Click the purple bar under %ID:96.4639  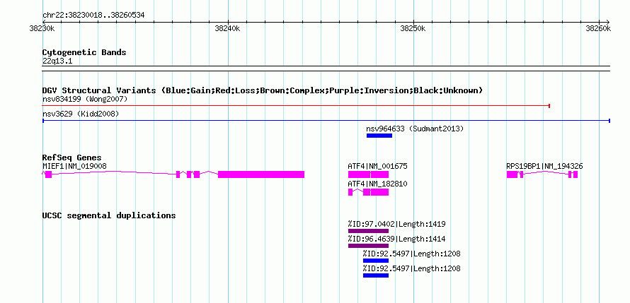click(x=368, y=246)
